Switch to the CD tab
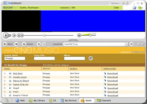147x104 pixels. click(x=53, y=100)
